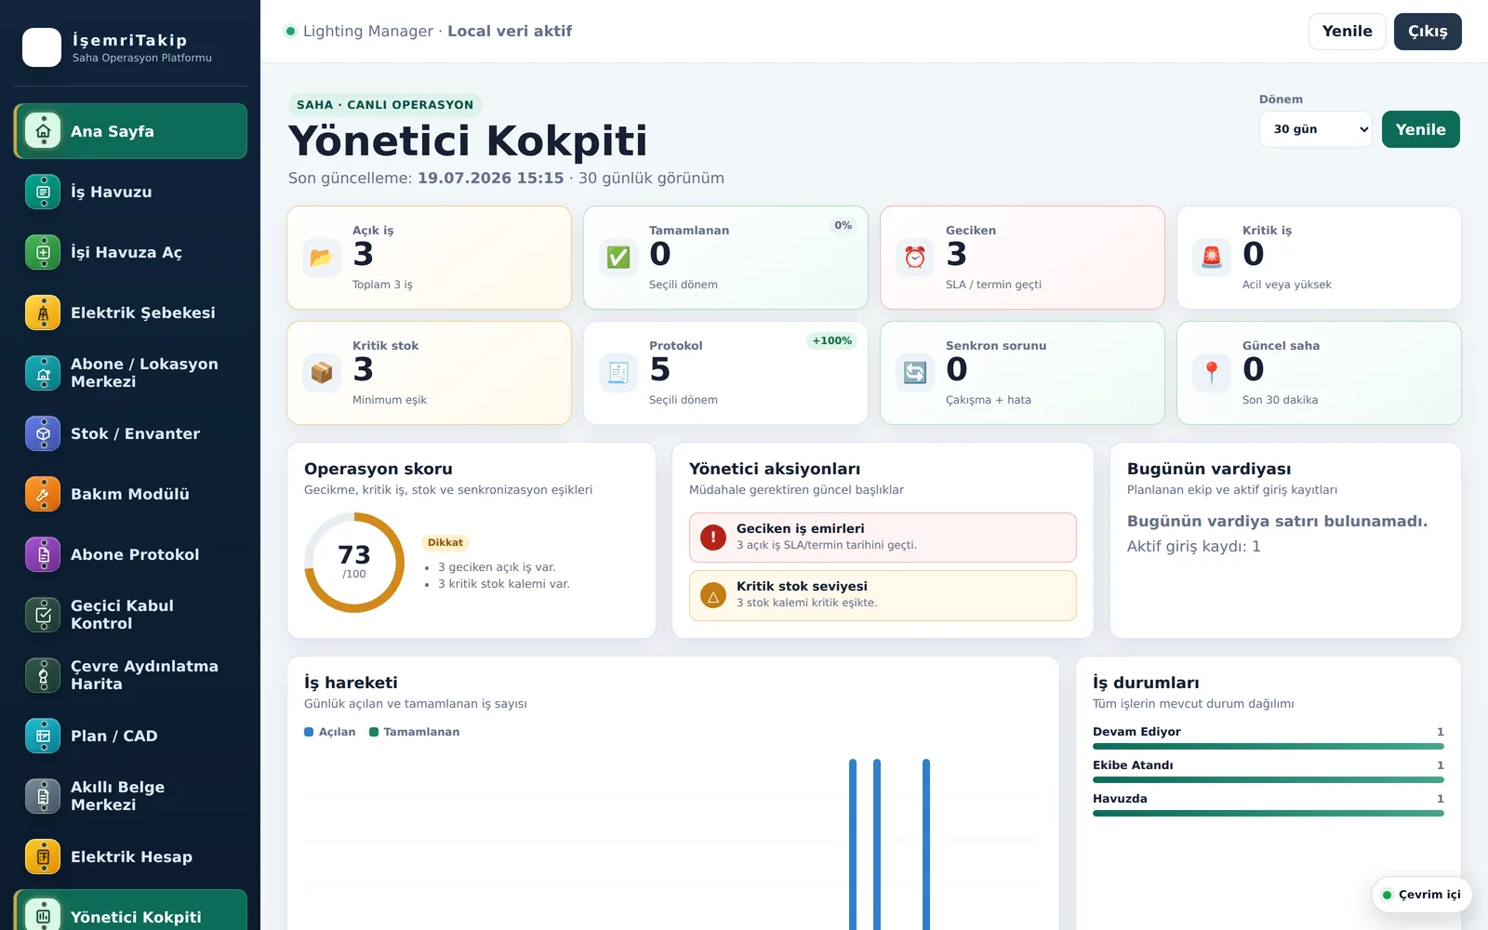Click Abone / Lokasyon Merkezi icon

pyautogui.click(x=43, y=373)
